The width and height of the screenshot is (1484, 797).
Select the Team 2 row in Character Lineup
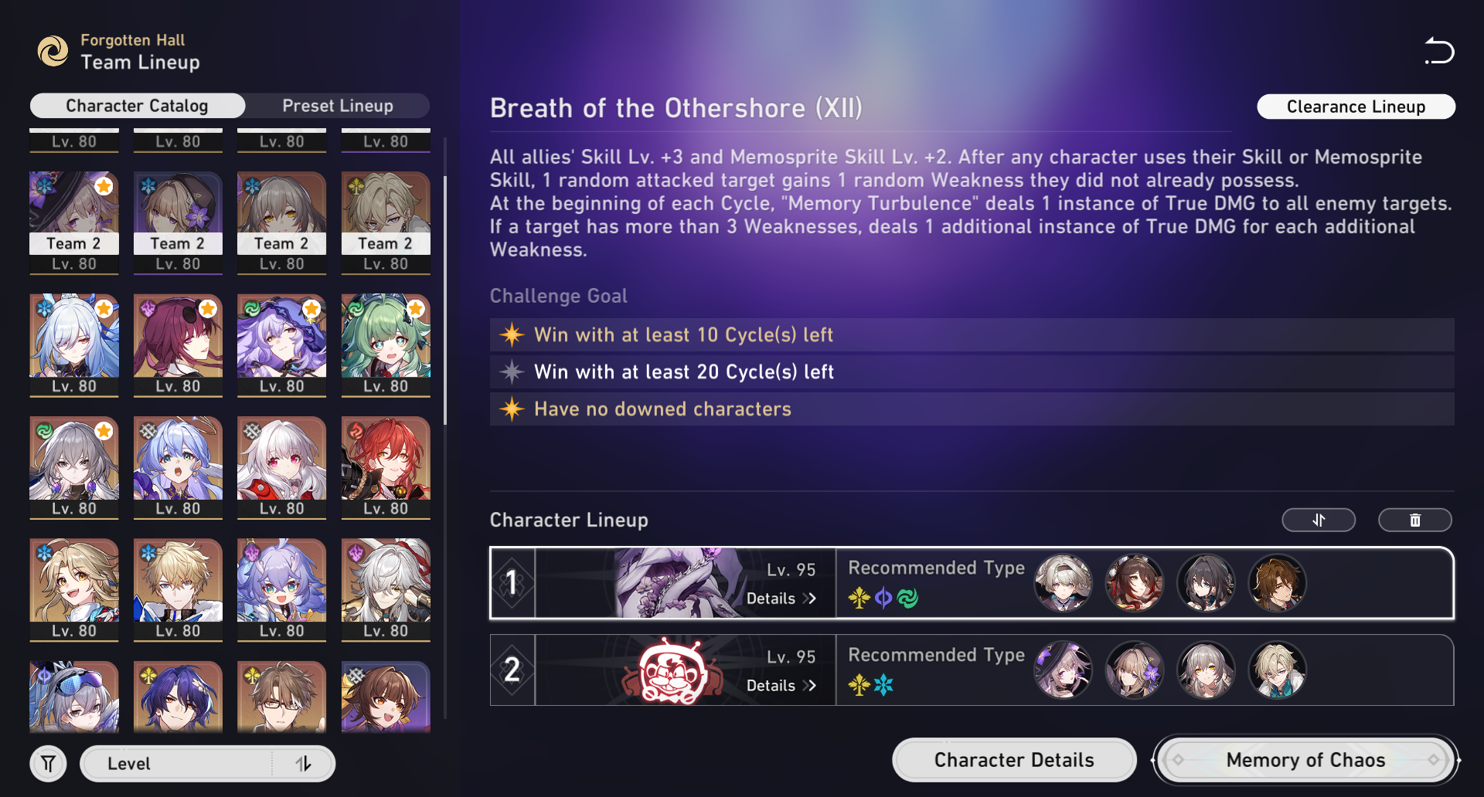[x=972, y=670]
